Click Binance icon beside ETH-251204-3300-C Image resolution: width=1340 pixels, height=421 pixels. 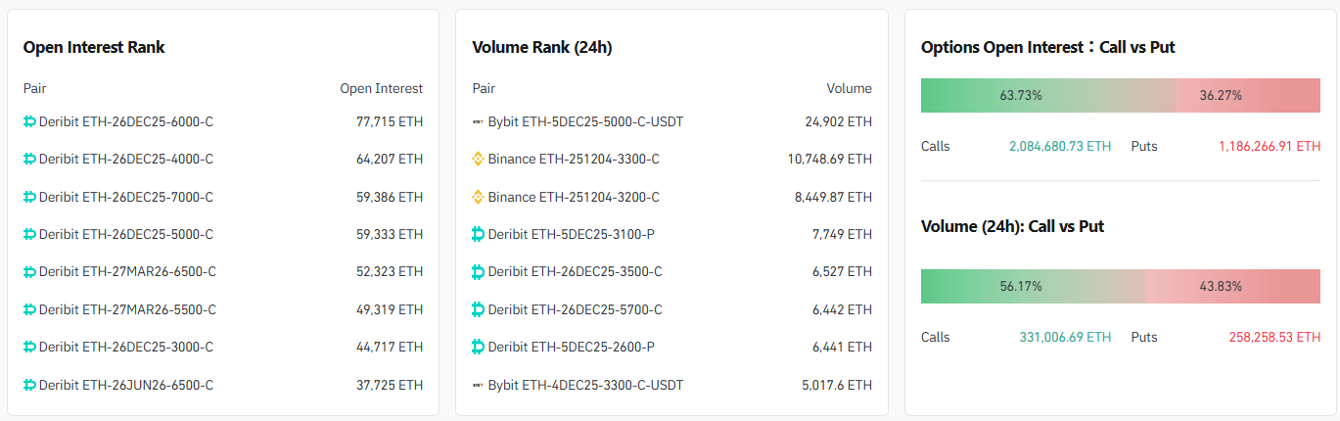pyautogui.click(x=478, y=160)
